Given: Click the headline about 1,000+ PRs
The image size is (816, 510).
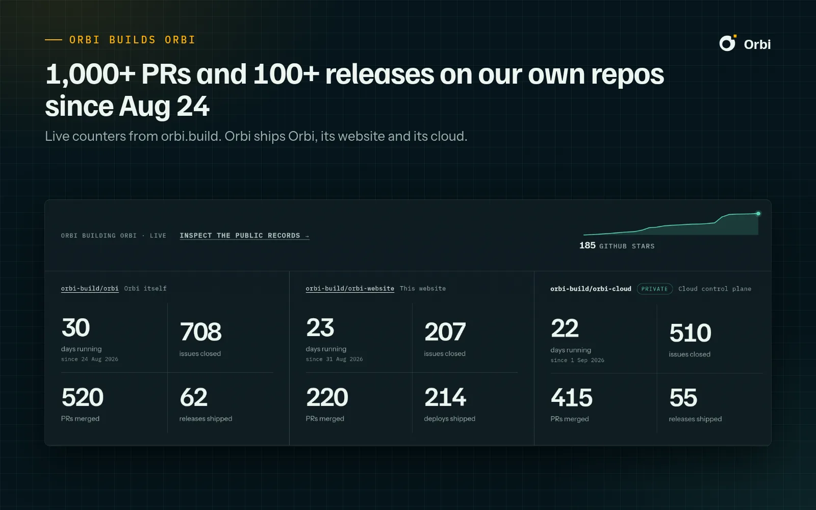Looking at the screenshot, I should click(354, 90).
